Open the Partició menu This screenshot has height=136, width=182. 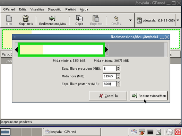tap(71, 9)
